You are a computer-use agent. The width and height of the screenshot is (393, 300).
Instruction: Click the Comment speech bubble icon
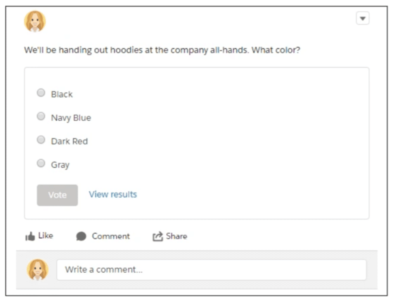[81, 236]
